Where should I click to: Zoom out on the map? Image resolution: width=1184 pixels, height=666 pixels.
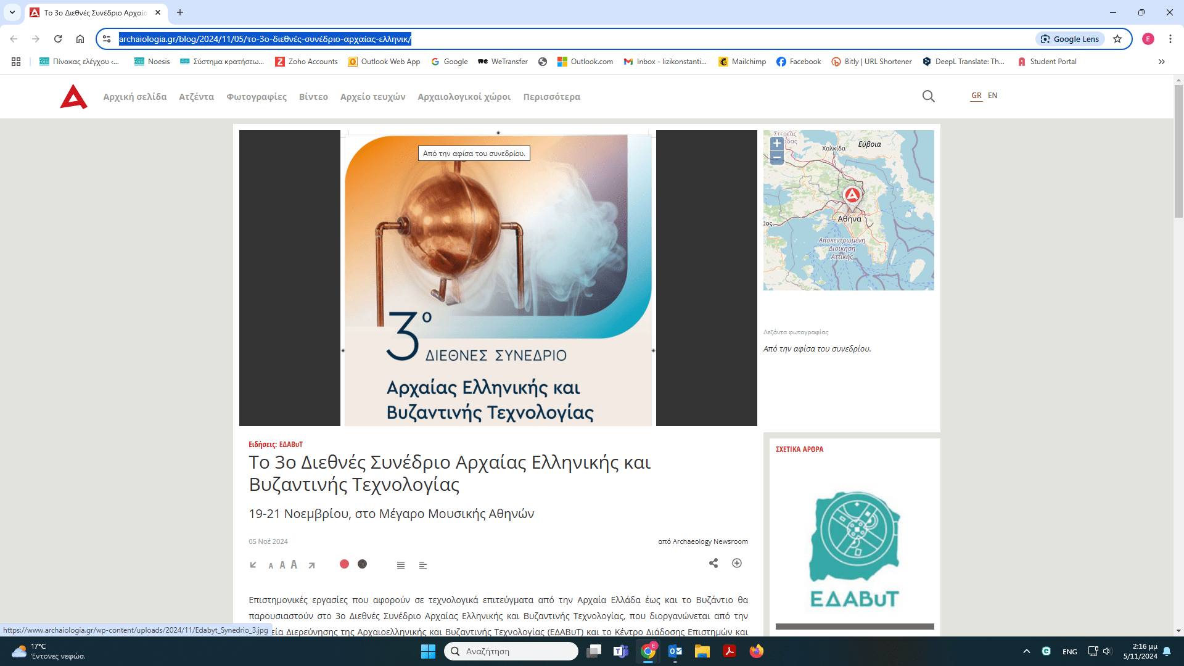(777, 158)
